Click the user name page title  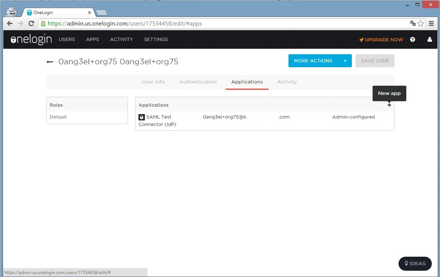[118, 62]
